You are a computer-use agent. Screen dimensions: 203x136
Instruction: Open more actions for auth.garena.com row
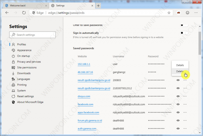tap(185, 128)
